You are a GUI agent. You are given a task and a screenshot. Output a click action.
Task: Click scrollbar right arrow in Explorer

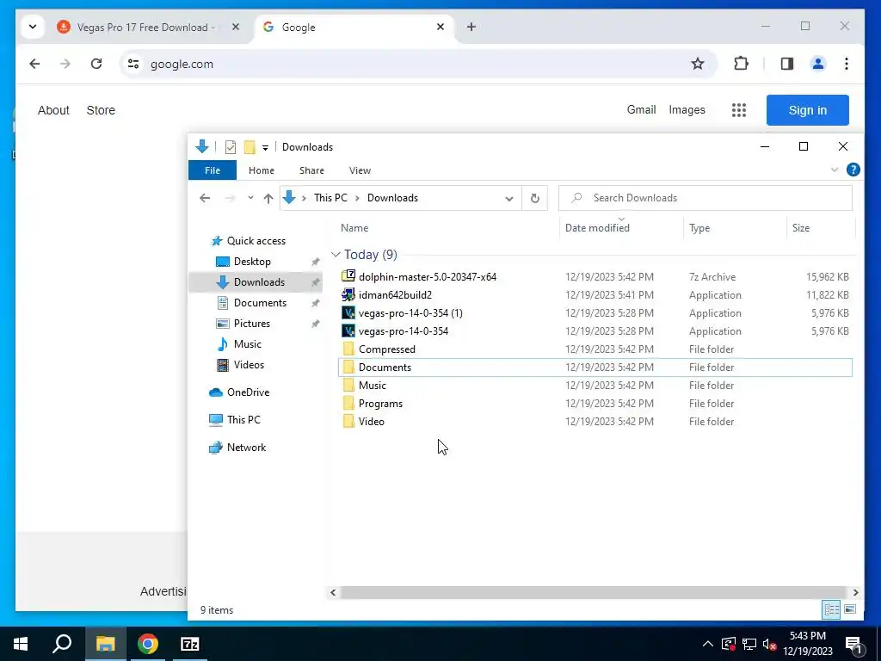(855, 592)
